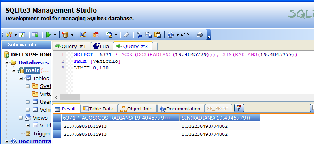Collapse the Tables tree node
This screenshot has height=144, width=314.
[x=21, y=79]
